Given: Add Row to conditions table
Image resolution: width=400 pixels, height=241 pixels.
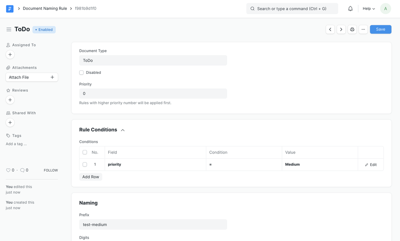Looking at the screenshot, I should pos(91,177).
